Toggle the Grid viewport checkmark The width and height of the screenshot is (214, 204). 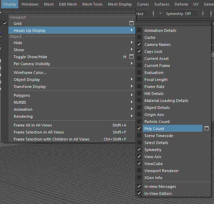pos(5,23)
